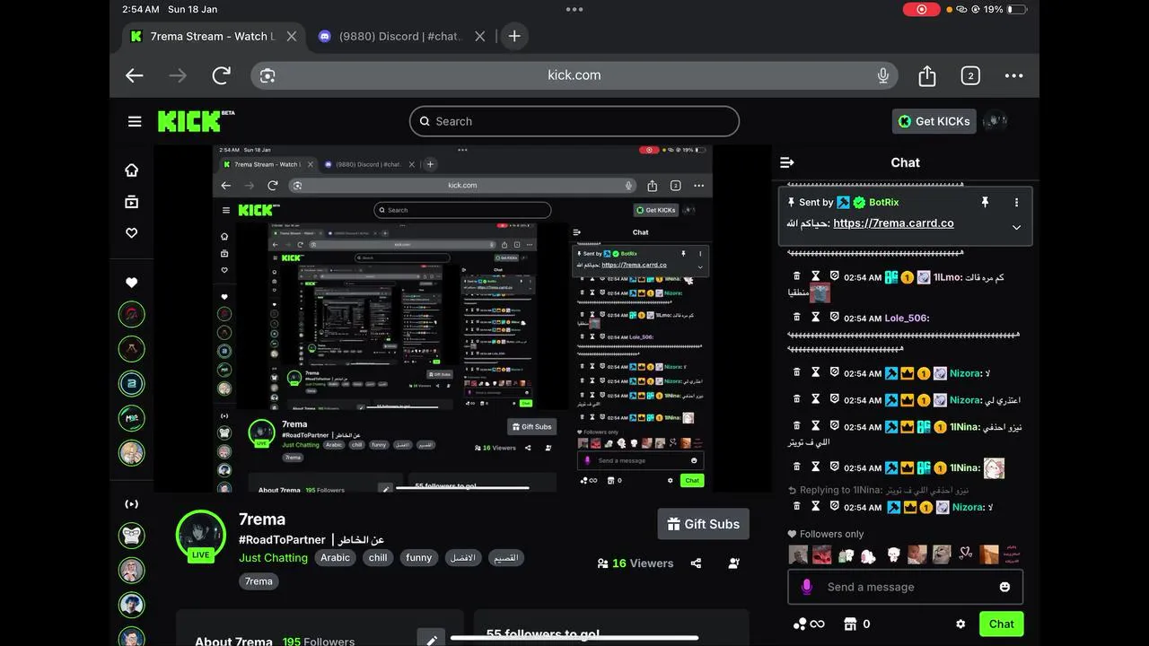The image size is (1149, 646).
Task: Tap the three dots at top center
Action: click(x=574, y=9)
